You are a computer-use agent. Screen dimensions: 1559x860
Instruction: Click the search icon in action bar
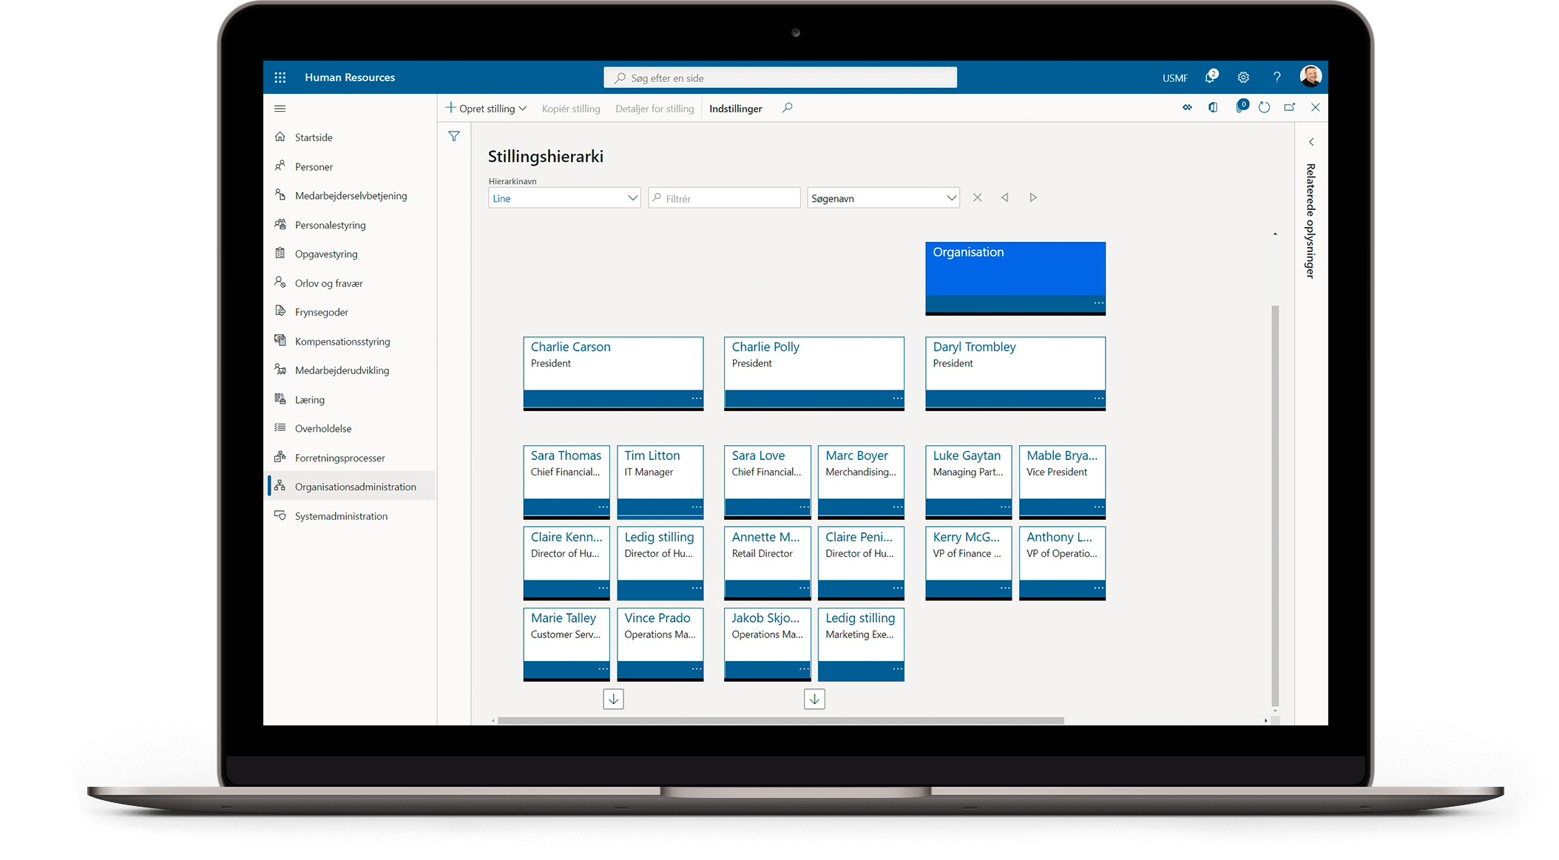[x=787, y=108]
